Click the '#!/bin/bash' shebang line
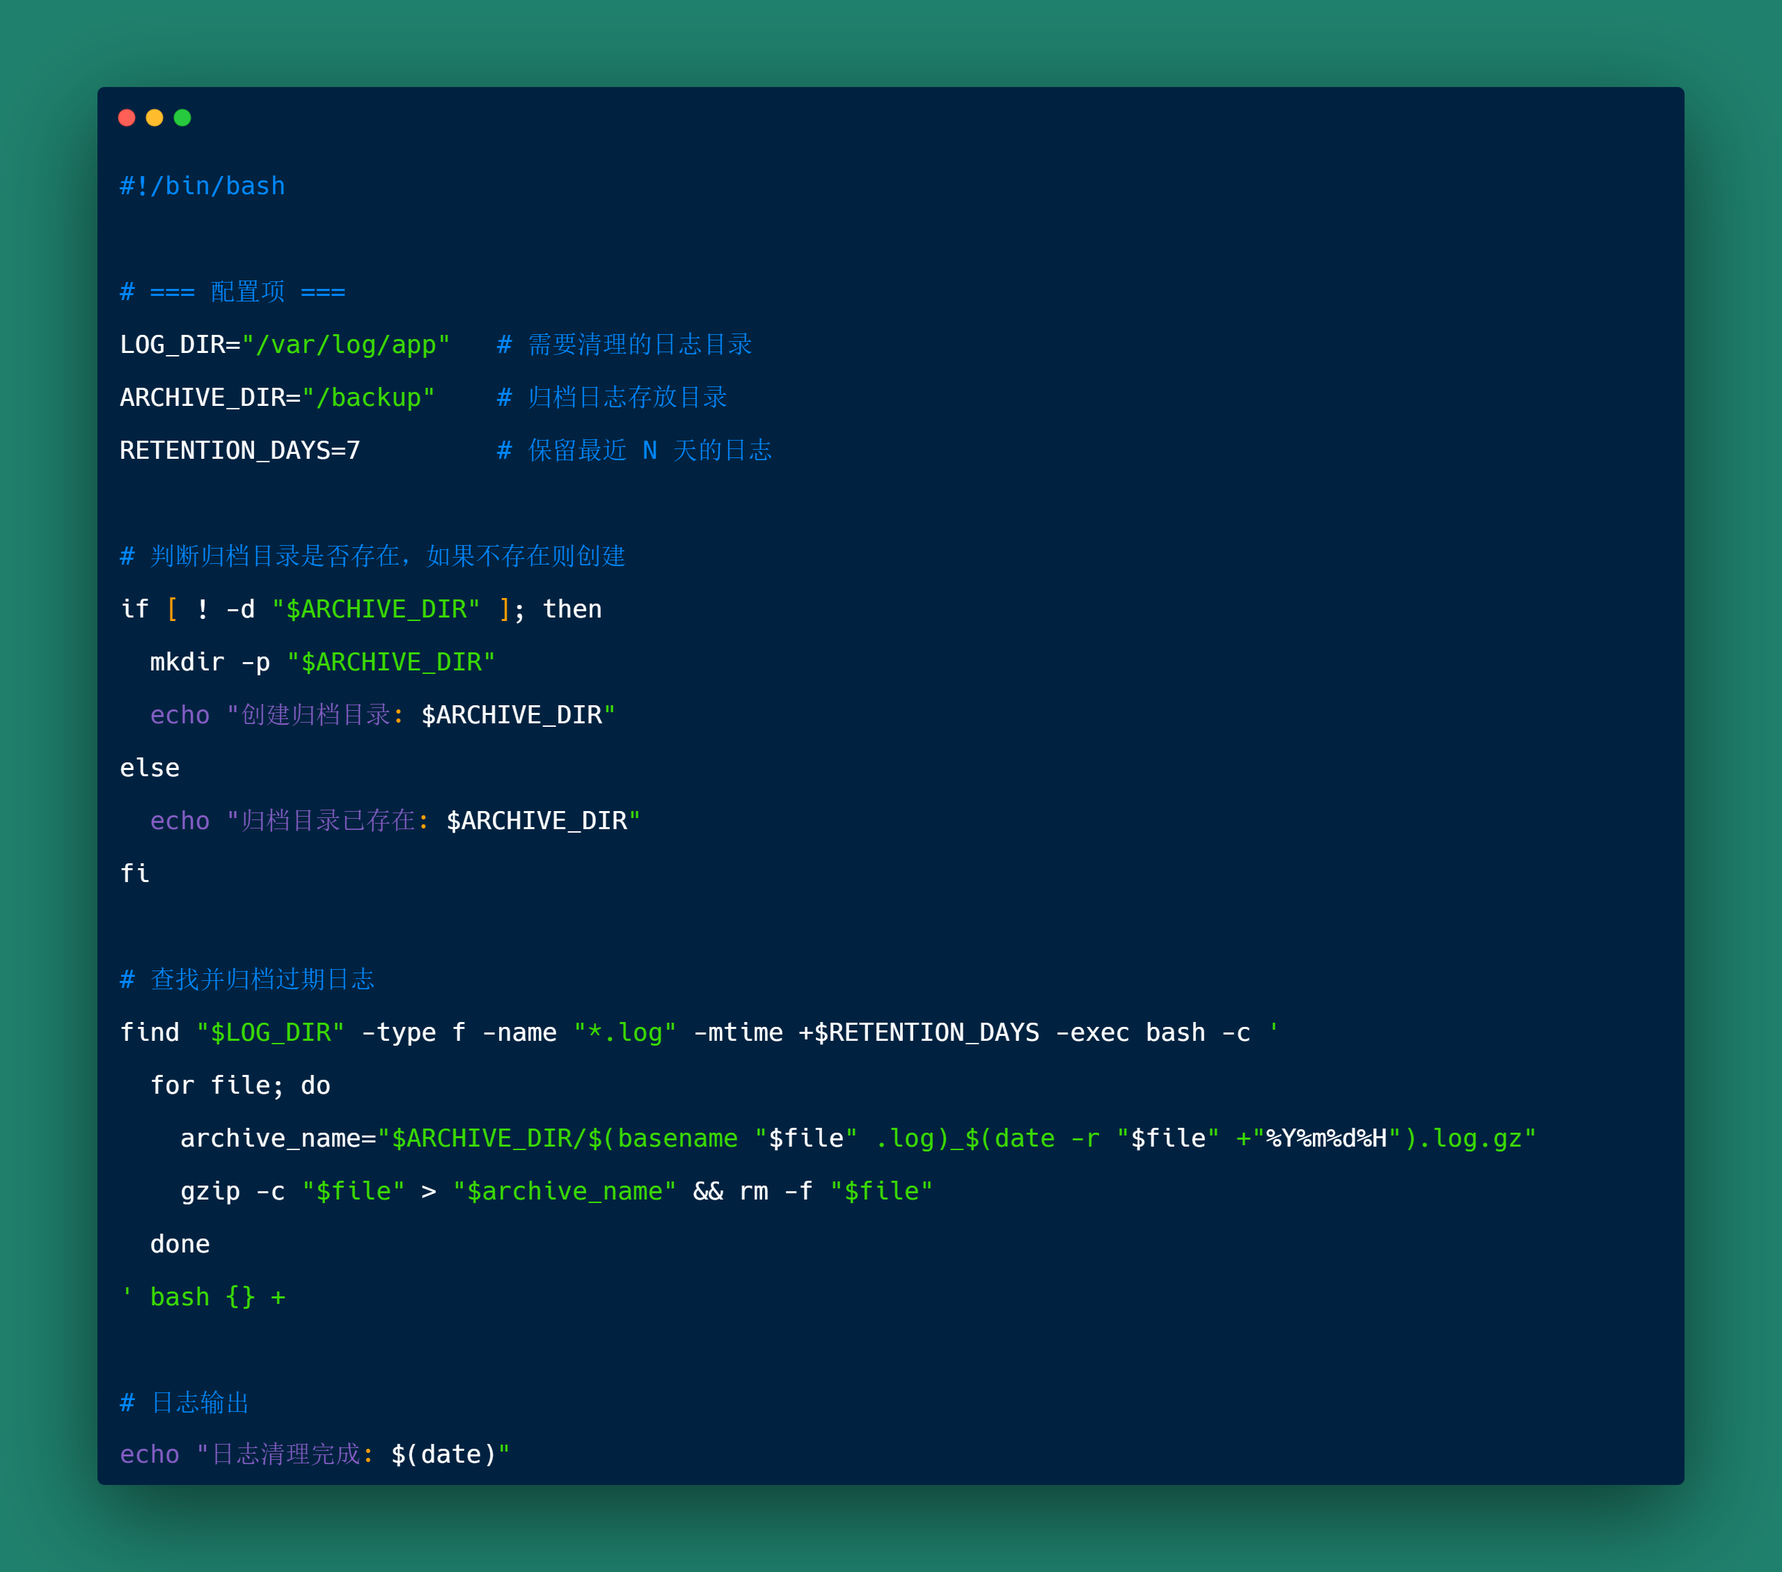The width and height of the screenshot is (1782, 1572). click(203, 187)
